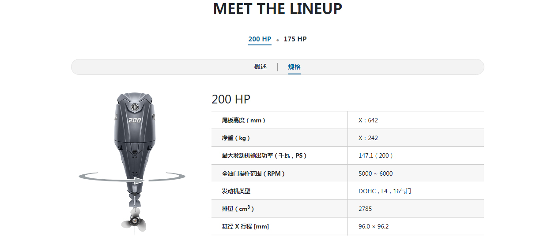This screenshot has height=236, width=555.
Task: Select the 净重 (kg) row label
Action: click(236, 138)
